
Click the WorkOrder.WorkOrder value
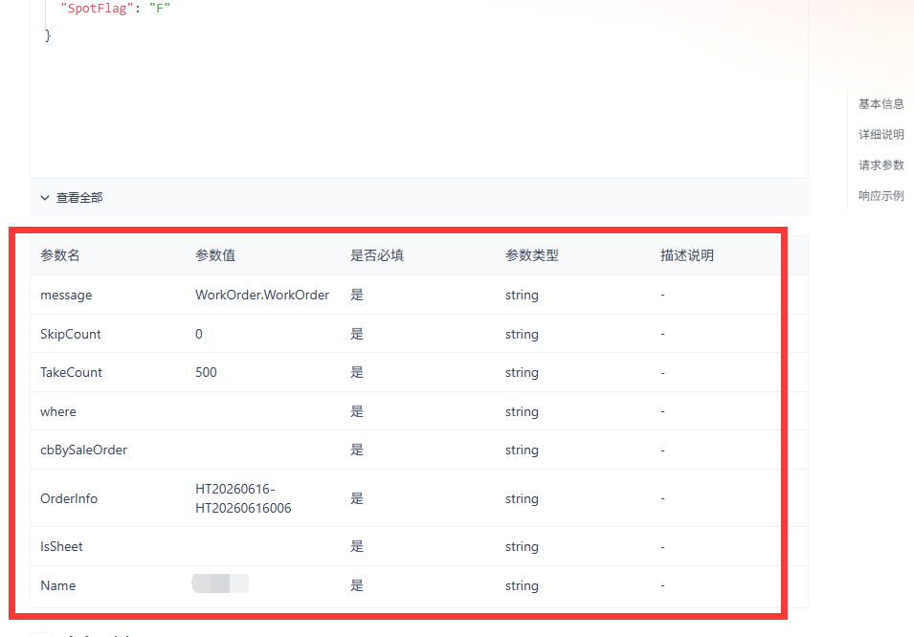pyautogui.click(x=262, y=295)
